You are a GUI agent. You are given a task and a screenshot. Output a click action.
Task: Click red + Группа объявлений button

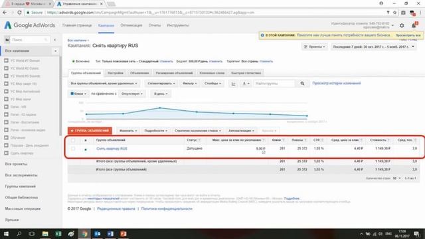90,131
